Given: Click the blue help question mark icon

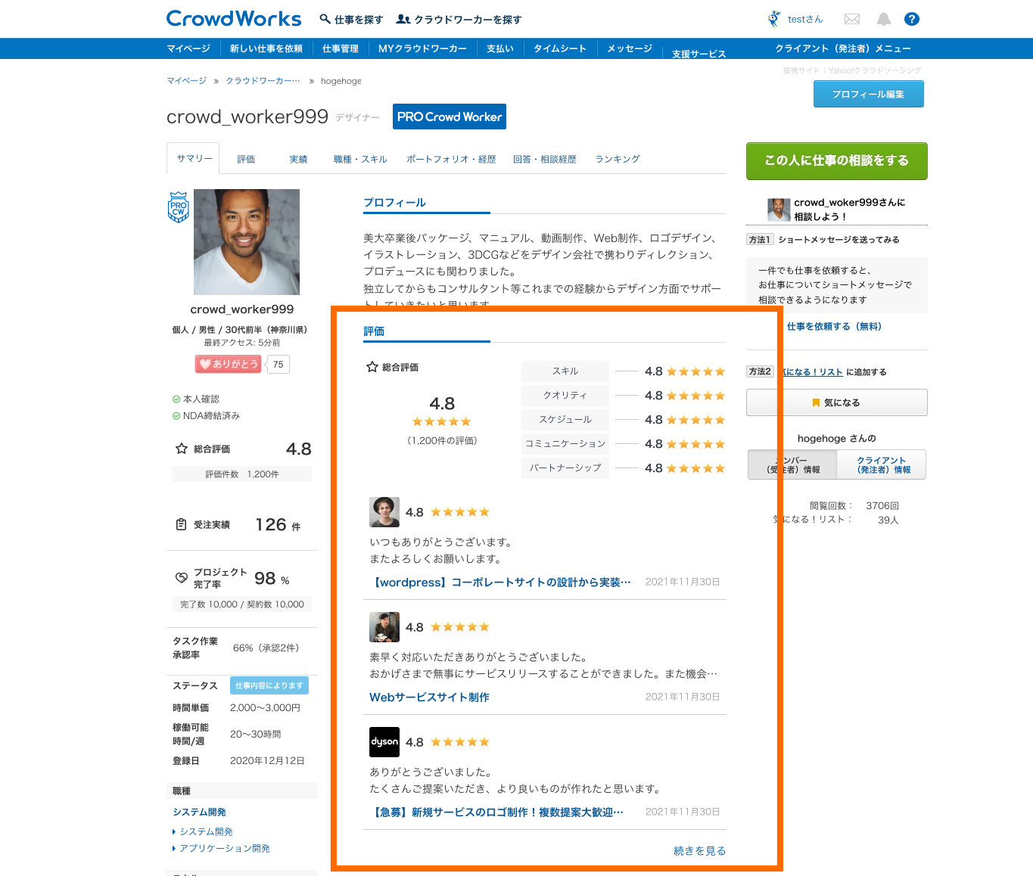Looking at the screenshot, I should coord(912,19).
